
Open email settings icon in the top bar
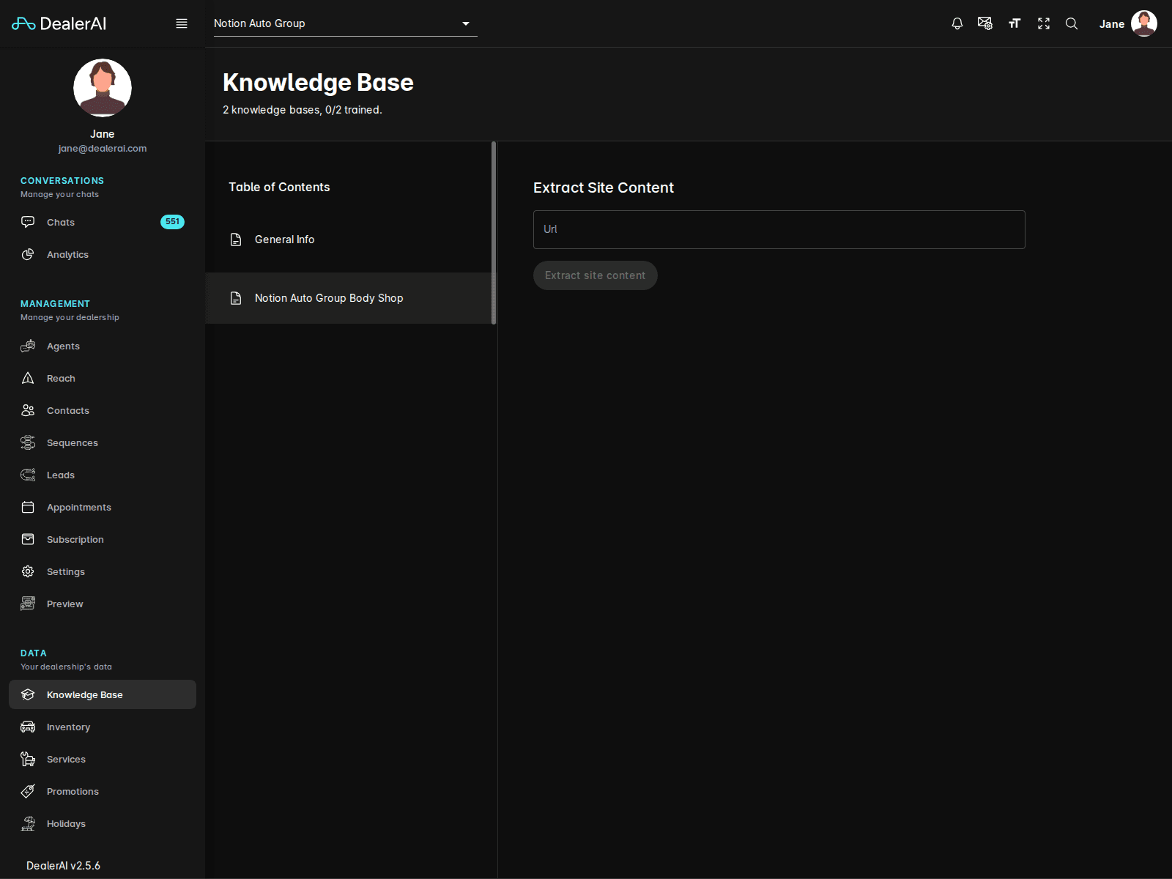(985, 23)
